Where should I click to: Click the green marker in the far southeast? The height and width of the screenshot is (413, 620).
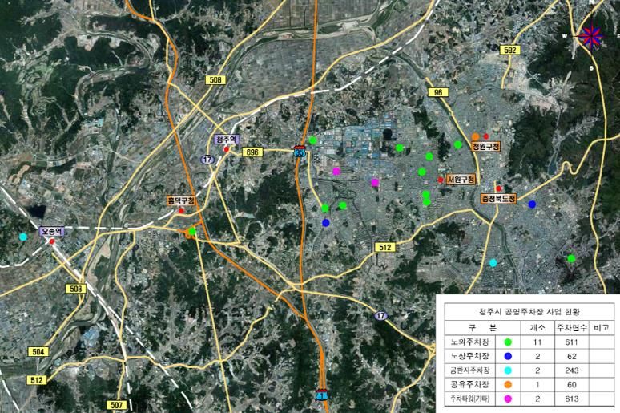571,258
